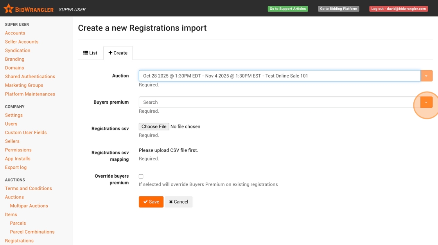Enable the Override buyers premium checkbox
This screenshot has width=438, height=245.
coord(141,177)
